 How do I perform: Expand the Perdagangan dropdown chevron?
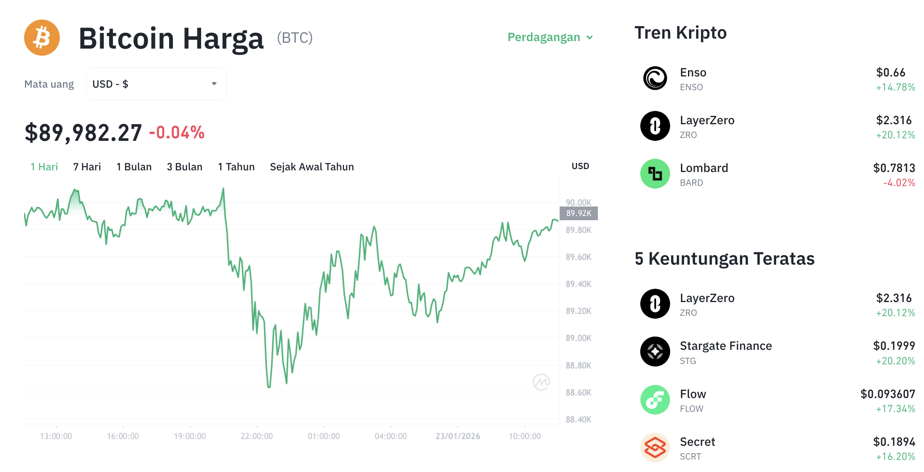590,37
